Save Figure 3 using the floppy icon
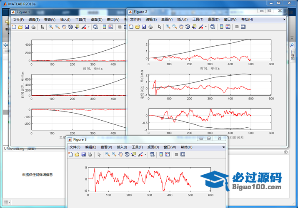Image resolution: width=298 pixels, height=208 pixels. click(83, 154)
